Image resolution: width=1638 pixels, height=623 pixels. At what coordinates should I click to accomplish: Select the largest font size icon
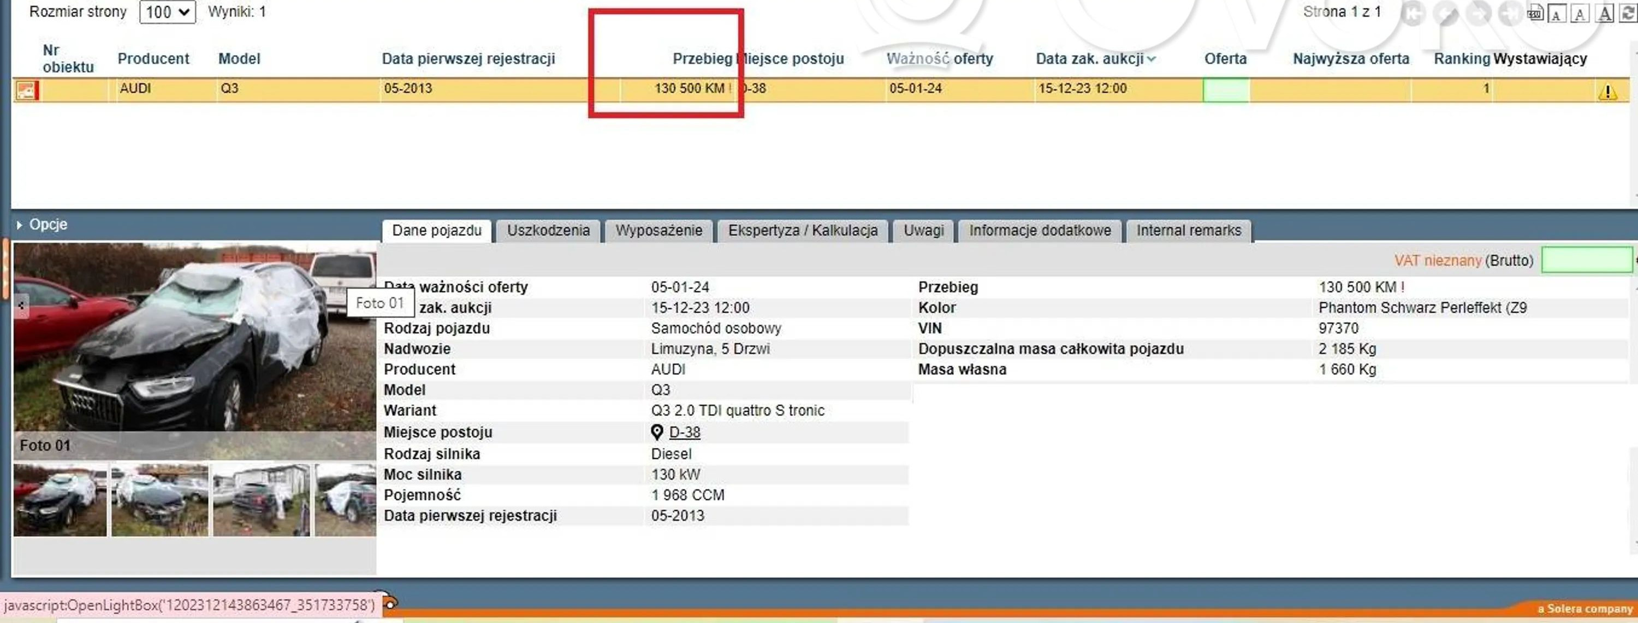pyautogui.click(x=1604, y=13)
